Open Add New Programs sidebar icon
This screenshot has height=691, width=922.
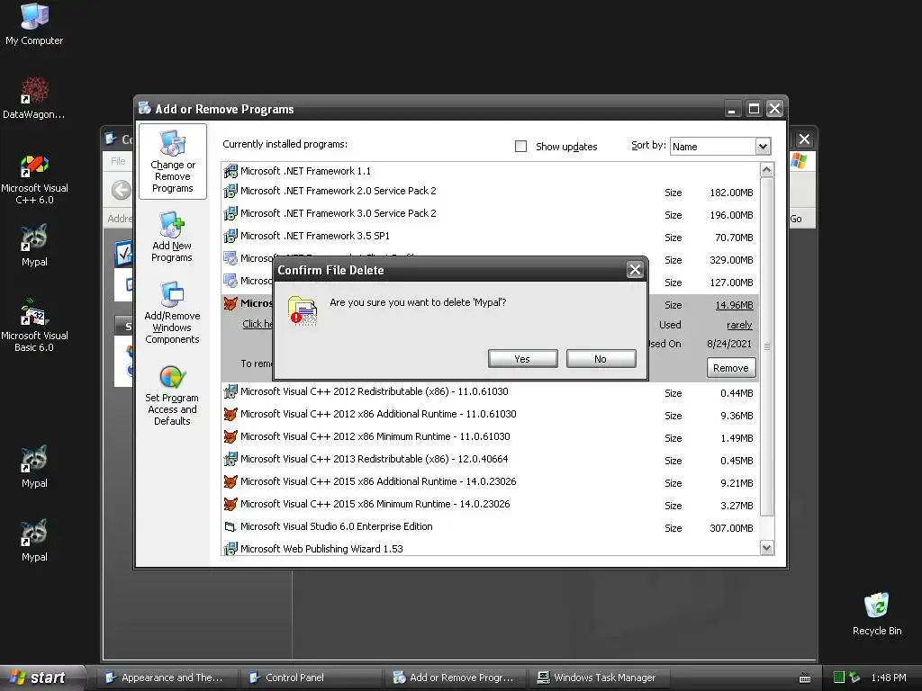point(172,237)
